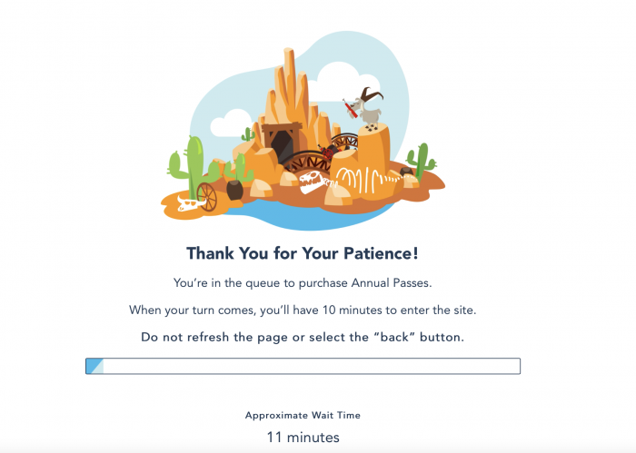636x453 pixels.
Task: Click the cactus on the right side
Action: (x=422, y=161)
